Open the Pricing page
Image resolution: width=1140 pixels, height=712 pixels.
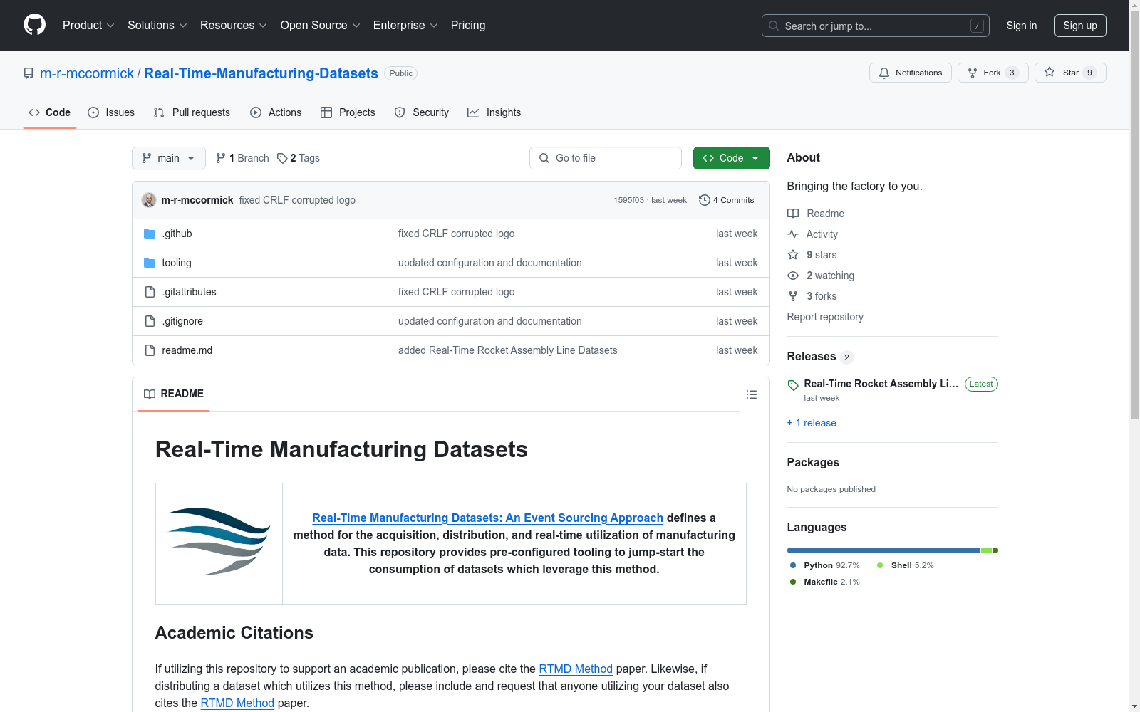(468, 25)
